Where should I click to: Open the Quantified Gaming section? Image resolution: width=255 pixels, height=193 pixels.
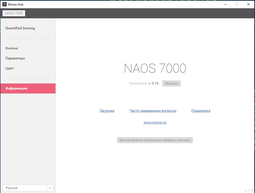20,28
